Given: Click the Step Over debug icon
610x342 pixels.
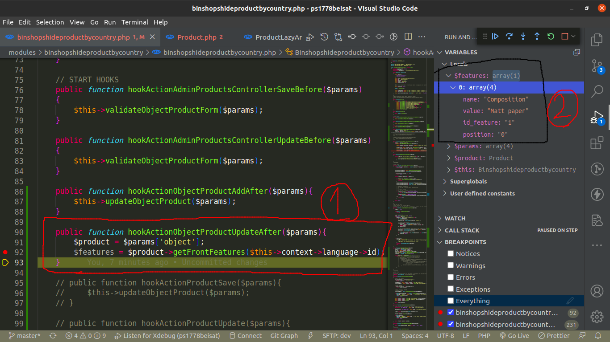Looking at the screenshot, I should (509, 37).
